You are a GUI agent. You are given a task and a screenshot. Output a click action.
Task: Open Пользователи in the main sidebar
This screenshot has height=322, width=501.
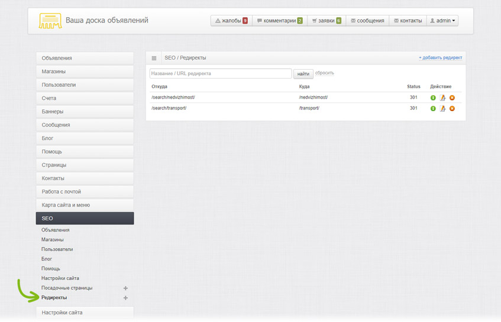click(x=85, y=85)
